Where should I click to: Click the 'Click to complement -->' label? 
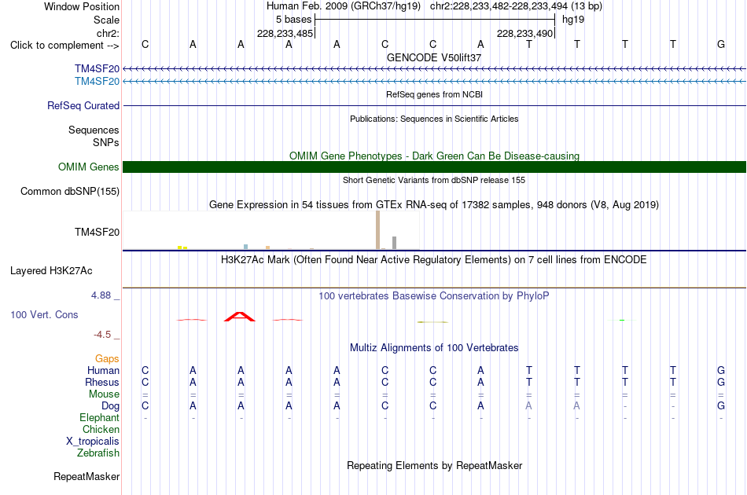pos(64,46)
